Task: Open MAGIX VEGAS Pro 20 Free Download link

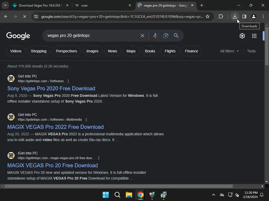Action: pyautogui.click(x=53, y=165)
